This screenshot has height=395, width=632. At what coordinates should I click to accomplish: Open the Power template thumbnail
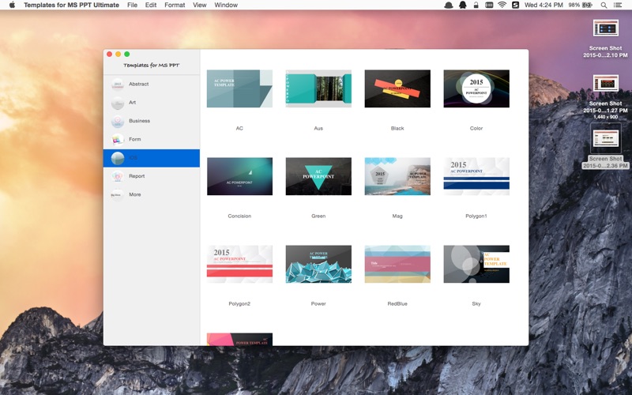318,264
